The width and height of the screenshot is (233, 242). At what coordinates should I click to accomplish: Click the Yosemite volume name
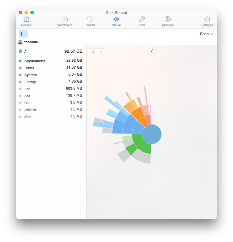[31, 42]
